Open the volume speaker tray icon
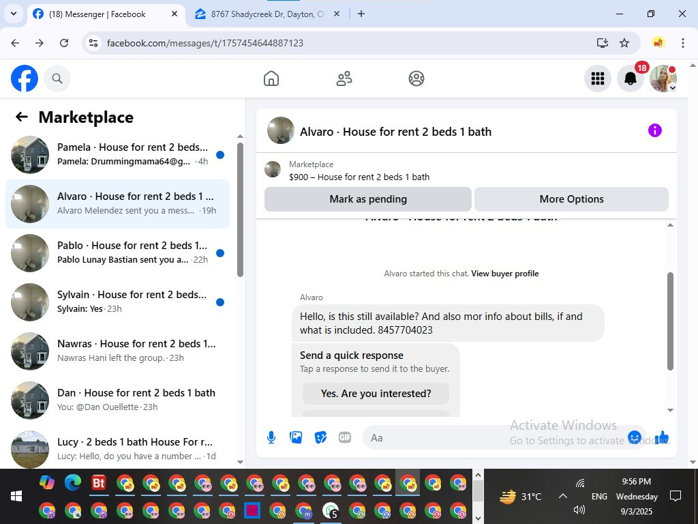This screenshot has height=524, width=698. [579, 510]
